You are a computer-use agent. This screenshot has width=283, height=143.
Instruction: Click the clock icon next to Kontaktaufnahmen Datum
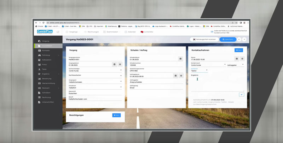(x=242, y=59)
